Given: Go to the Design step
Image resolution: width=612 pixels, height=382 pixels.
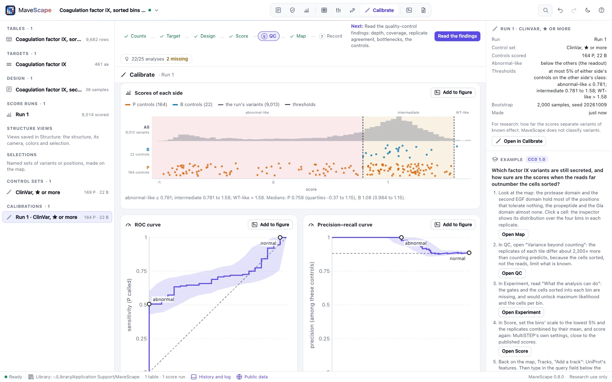Looking at the screenshot, I should 204,36.
